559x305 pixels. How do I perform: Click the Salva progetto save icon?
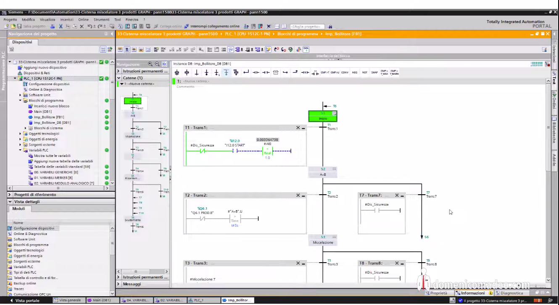coord(19,26)
